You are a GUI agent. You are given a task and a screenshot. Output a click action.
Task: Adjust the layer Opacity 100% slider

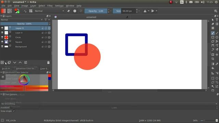(x=24, y=24)
